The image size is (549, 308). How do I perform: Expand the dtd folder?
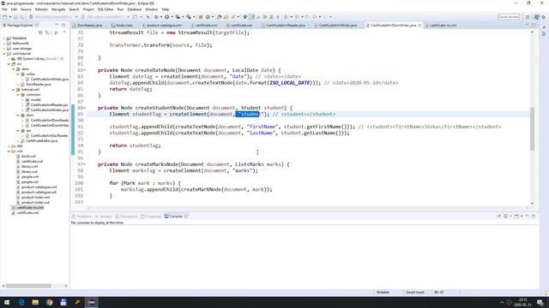(9, 146)
